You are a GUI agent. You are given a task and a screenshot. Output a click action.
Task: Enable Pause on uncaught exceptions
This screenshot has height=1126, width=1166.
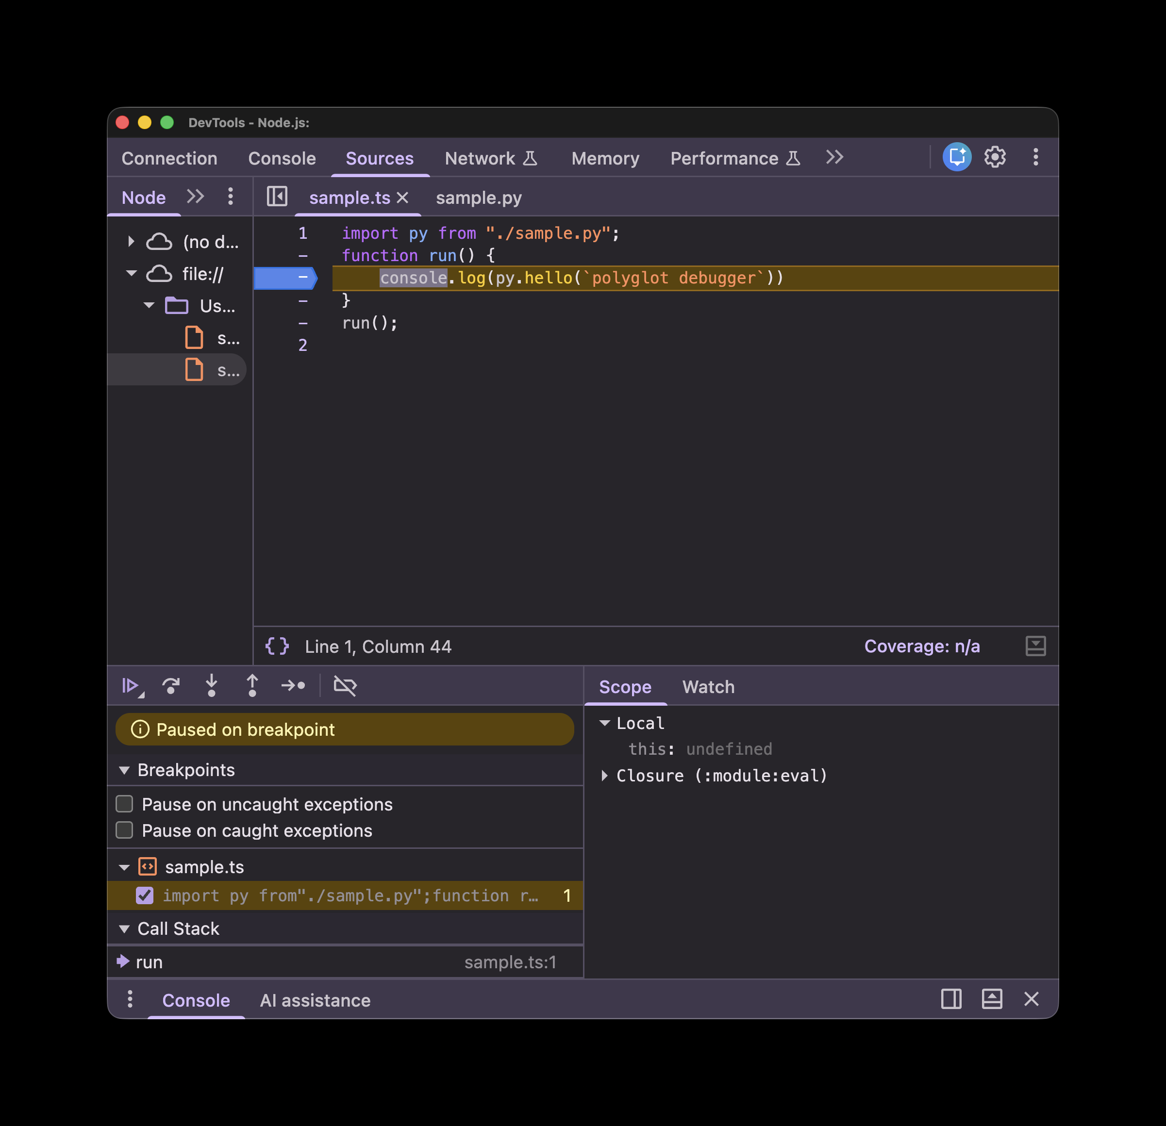click(x=124, y=804)
